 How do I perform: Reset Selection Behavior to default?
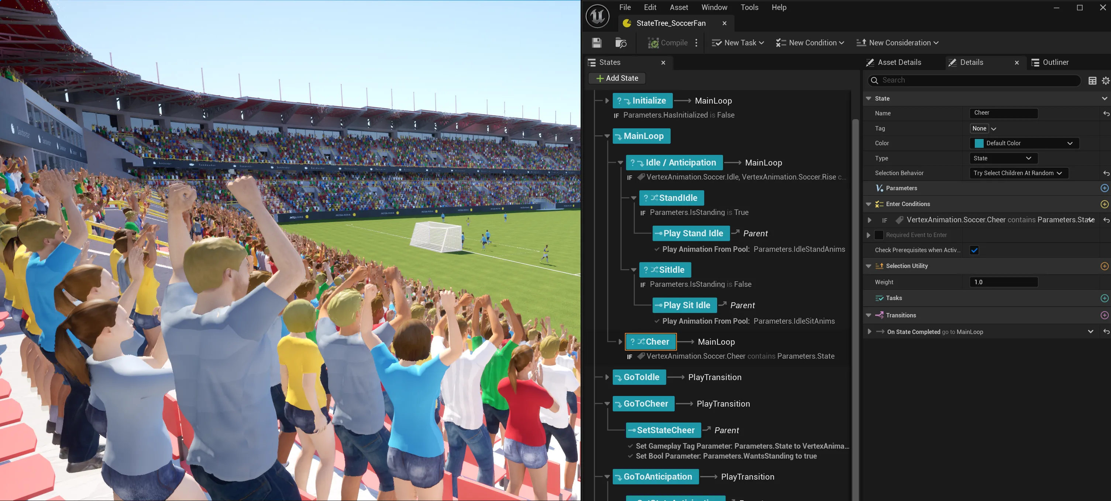(1106, 173)
